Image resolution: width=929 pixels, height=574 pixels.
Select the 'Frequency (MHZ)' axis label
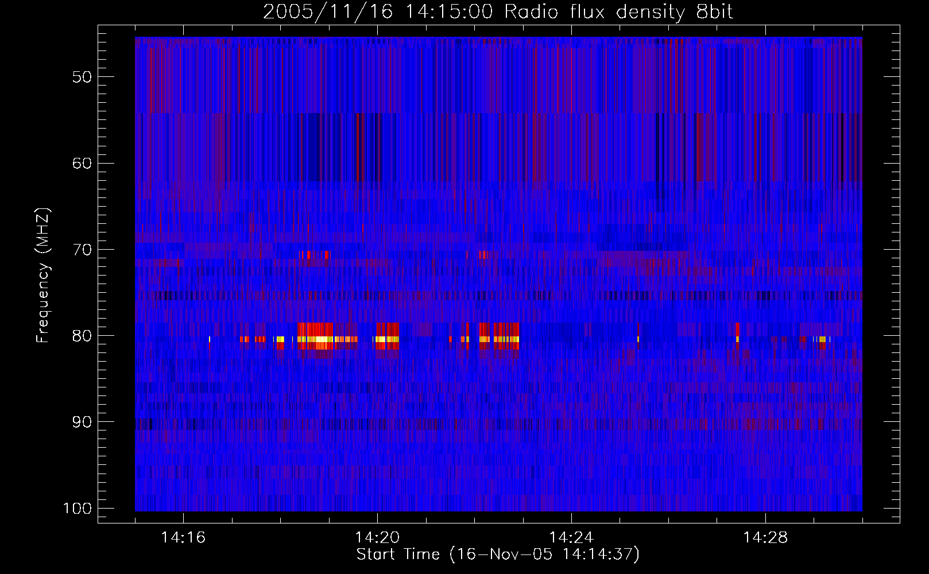[x=43, y=276]
